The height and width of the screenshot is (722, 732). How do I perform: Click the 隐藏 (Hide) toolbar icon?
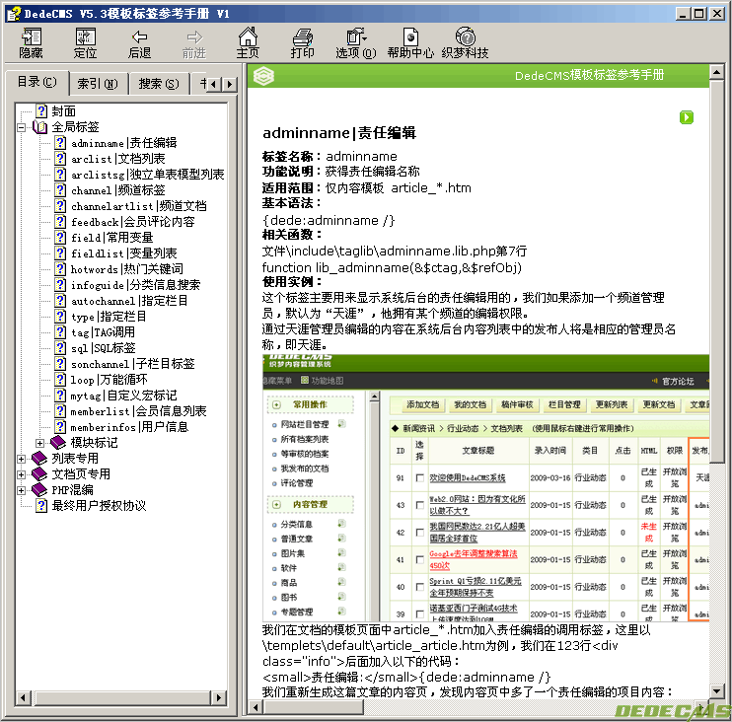click(32, 43)
